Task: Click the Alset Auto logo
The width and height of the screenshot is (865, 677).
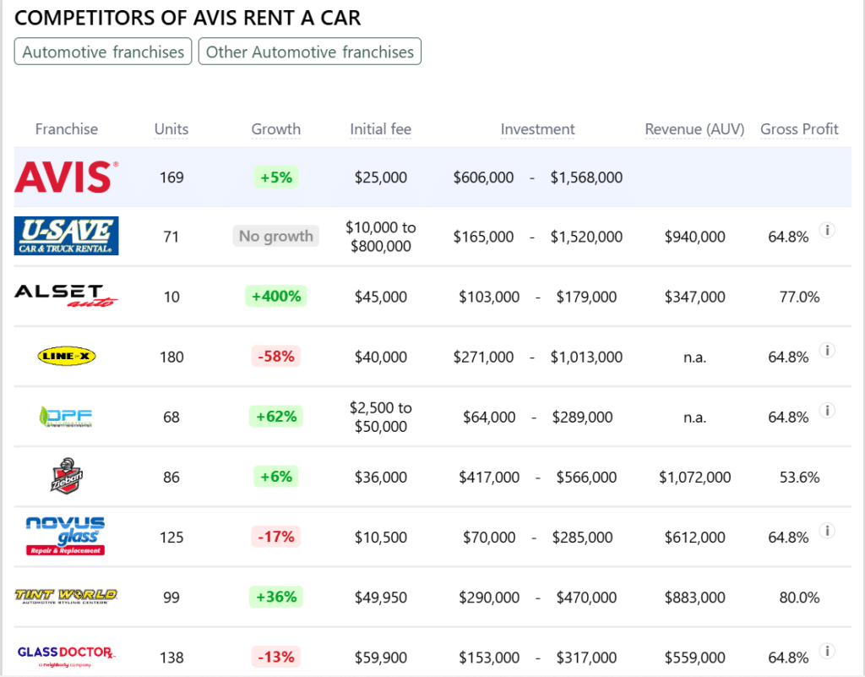Action: 66,296
